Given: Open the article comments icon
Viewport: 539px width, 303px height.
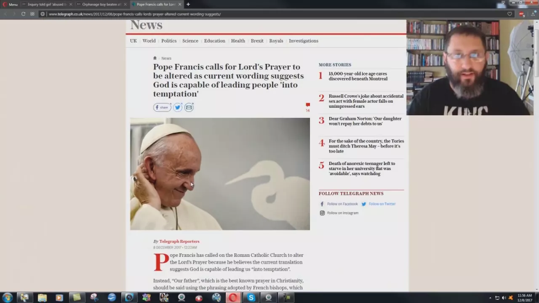Looking at the screenshot, I should [x=308, y=105].
